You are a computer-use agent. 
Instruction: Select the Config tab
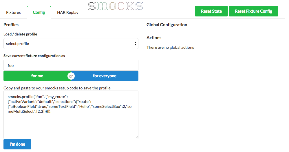[x=39, y=12]
